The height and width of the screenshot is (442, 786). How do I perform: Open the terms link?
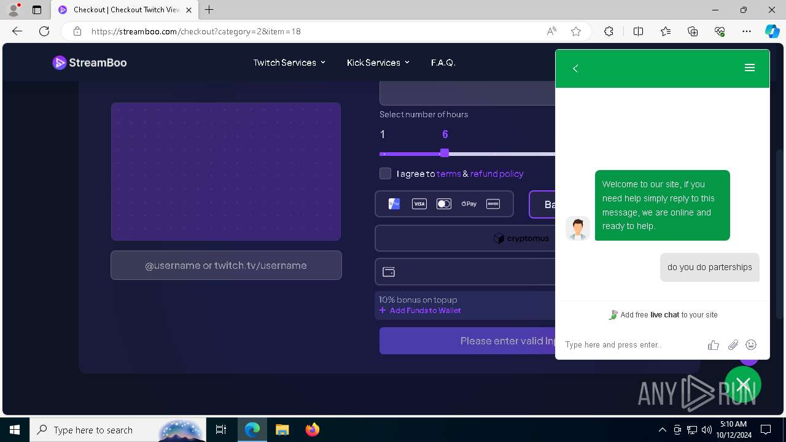coord(449,174)
